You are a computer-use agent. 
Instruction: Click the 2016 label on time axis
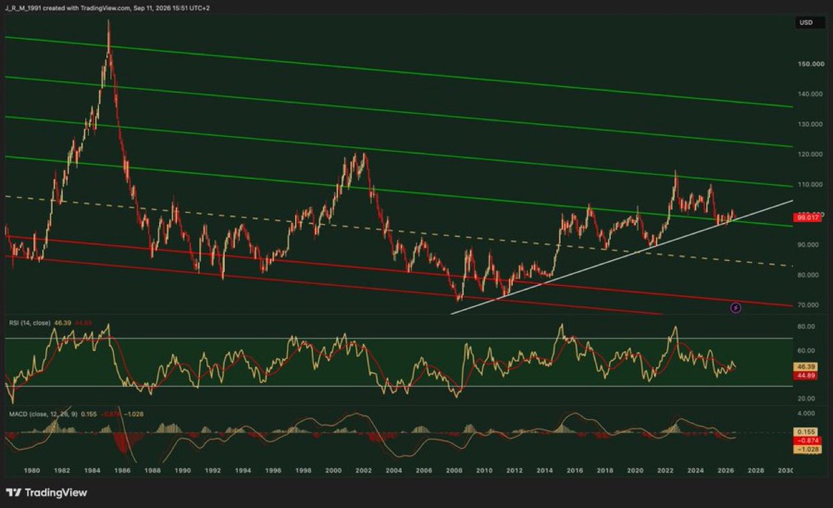[x=575, y=470]
